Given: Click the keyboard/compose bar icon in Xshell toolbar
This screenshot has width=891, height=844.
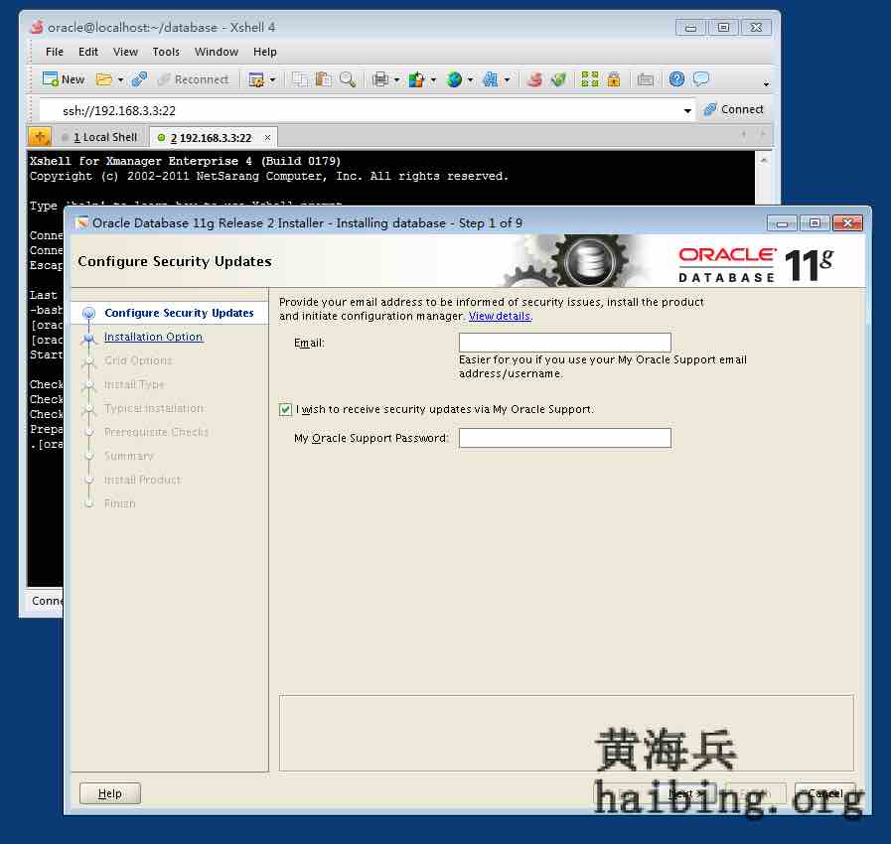Looking at the screenshot, I should coord(645,79).
